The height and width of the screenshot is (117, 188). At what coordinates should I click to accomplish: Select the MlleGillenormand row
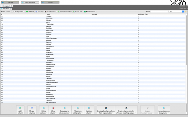pos(93,82)
